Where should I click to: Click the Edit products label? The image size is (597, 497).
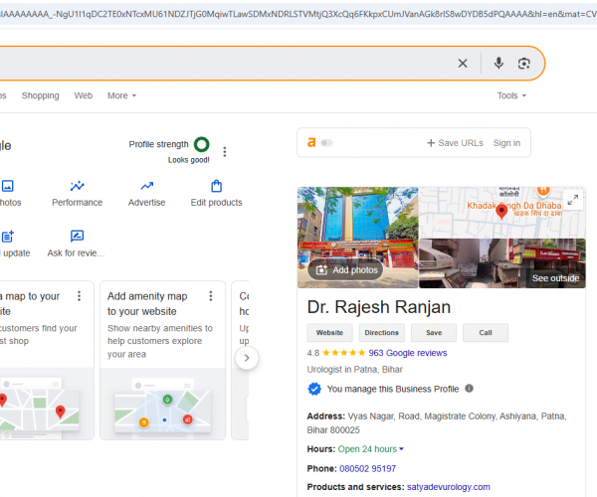pyautogui.click(x=216, y=203)
